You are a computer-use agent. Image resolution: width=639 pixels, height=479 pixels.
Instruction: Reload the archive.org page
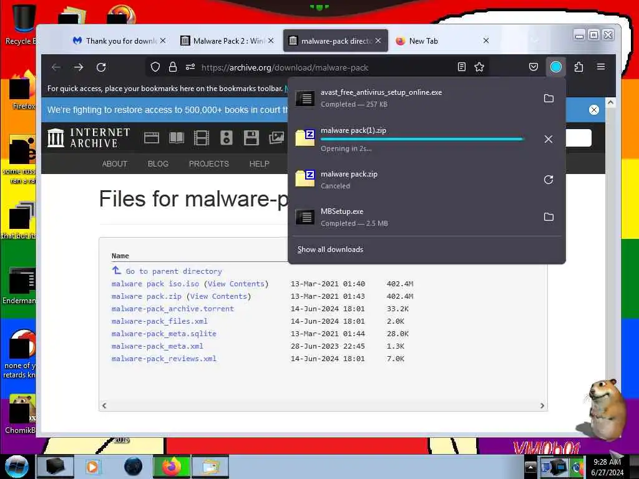[101, 67]
